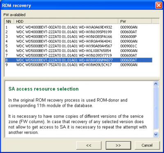
Task: Click the SA access resource selection heading
Action: pos(43,89)
